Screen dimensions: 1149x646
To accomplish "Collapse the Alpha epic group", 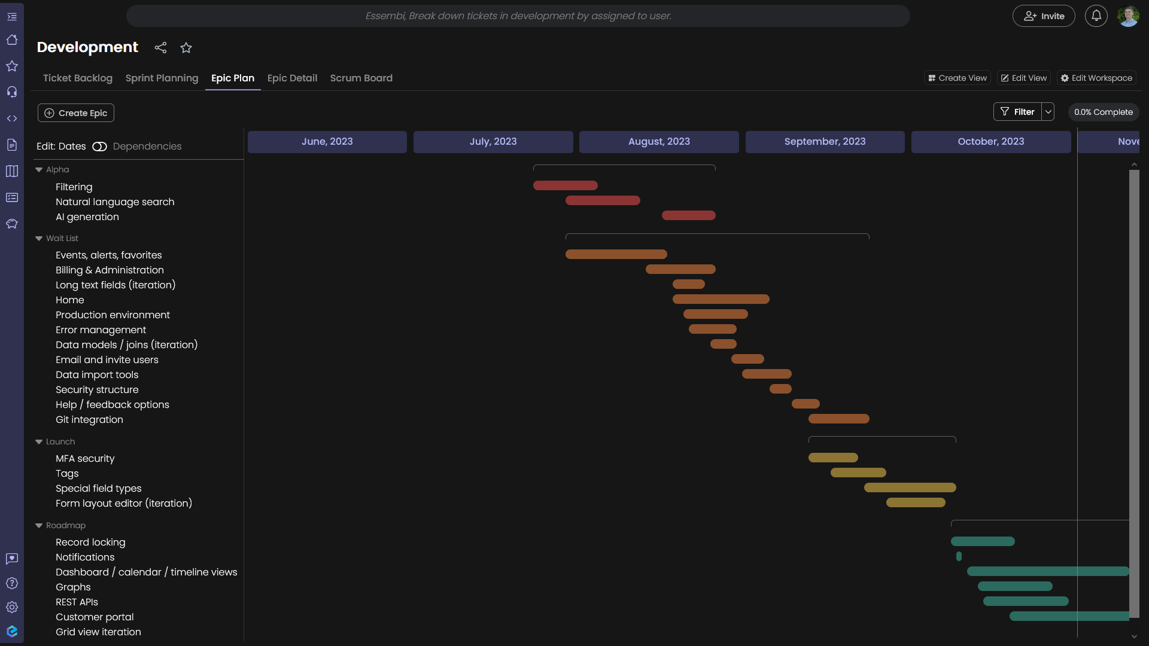I will pyautogui.click(x=39, y=170).
